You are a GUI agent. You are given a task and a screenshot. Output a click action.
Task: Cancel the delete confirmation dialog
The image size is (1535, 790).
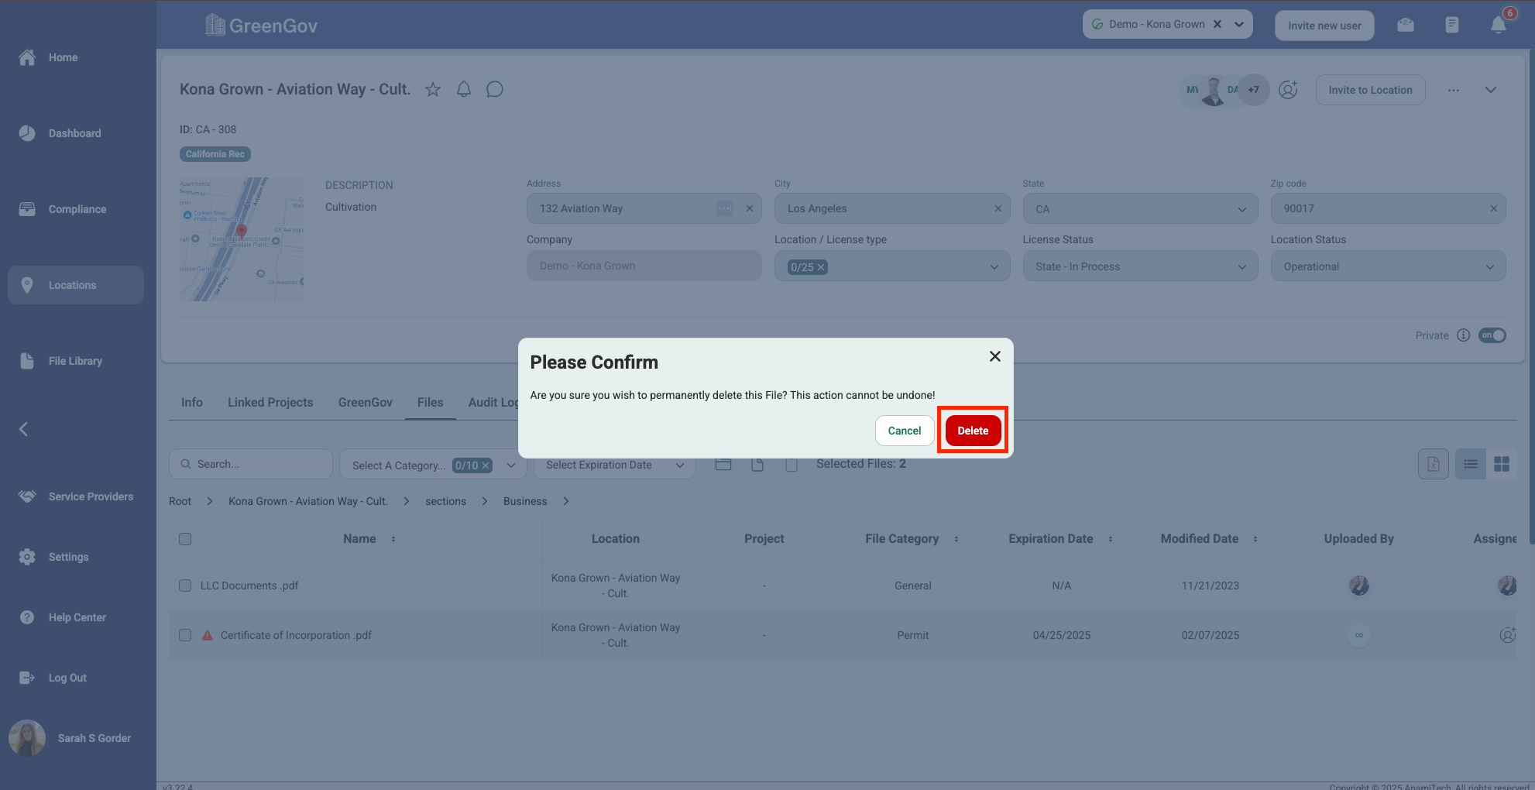pyautogui.click(x=905, y=431)
